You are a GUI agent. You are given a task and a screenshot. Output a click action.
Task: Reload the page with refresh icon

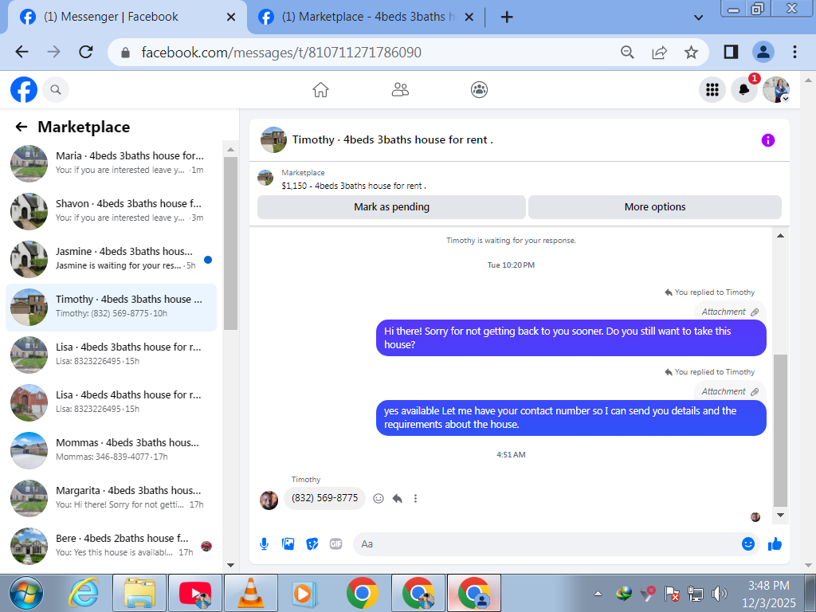coord(86,52)
